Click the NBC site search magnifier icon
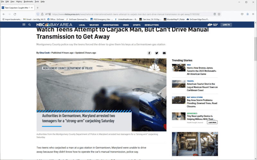The height and width of the screenshot is (160, 257). click(x=30, y=25)
